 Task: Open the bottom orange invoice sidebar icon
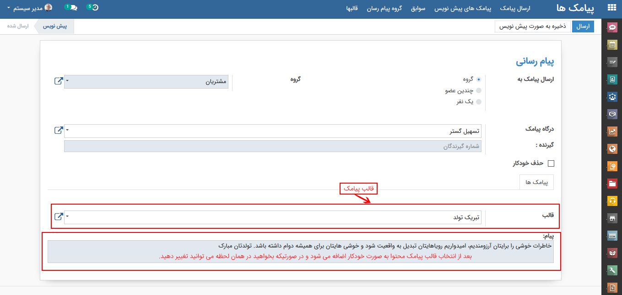tap(612, 288)
